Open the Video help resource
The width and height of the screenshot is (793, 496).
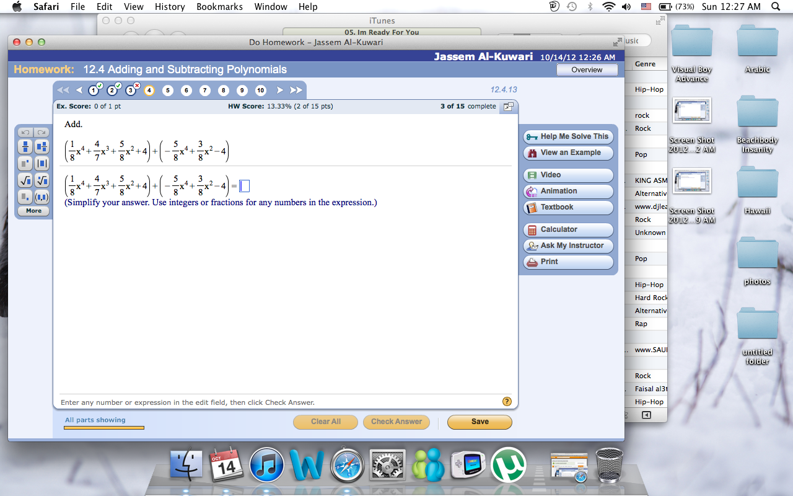click(568, 175)
